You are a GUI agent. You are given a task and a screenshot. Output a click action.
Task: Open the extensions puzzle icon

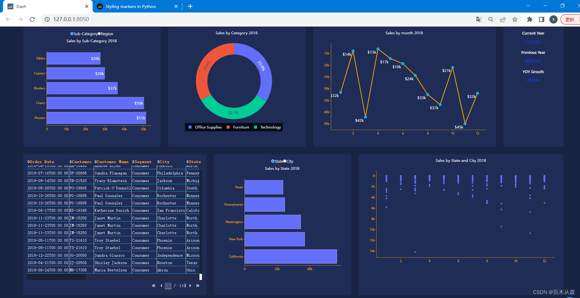[530, 19]
